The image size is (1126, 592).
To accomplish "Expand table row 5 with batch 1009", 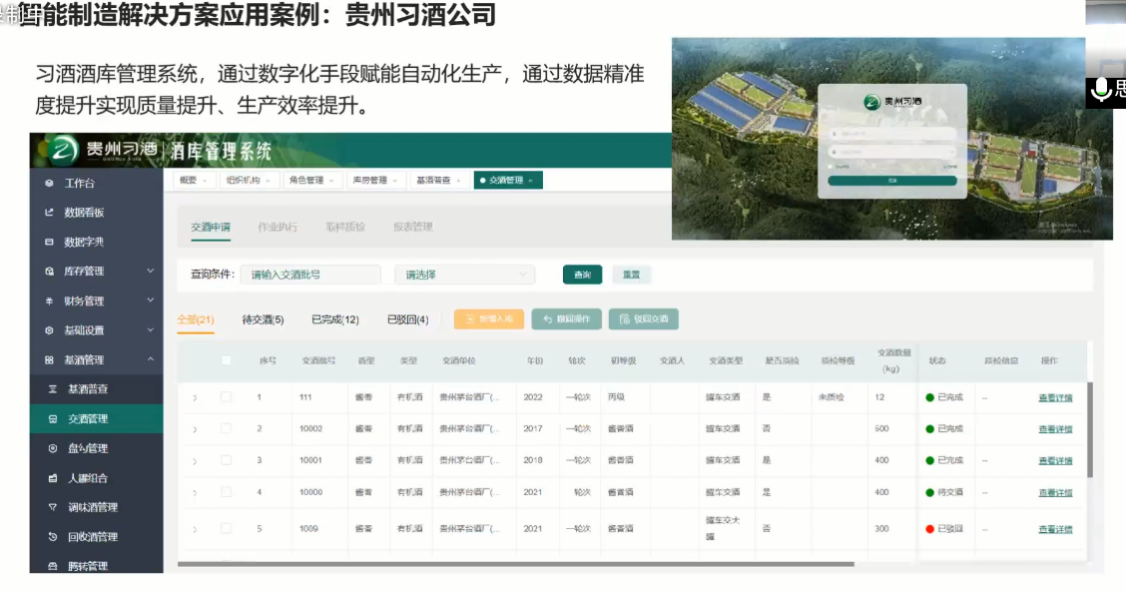I will point(195,529).
